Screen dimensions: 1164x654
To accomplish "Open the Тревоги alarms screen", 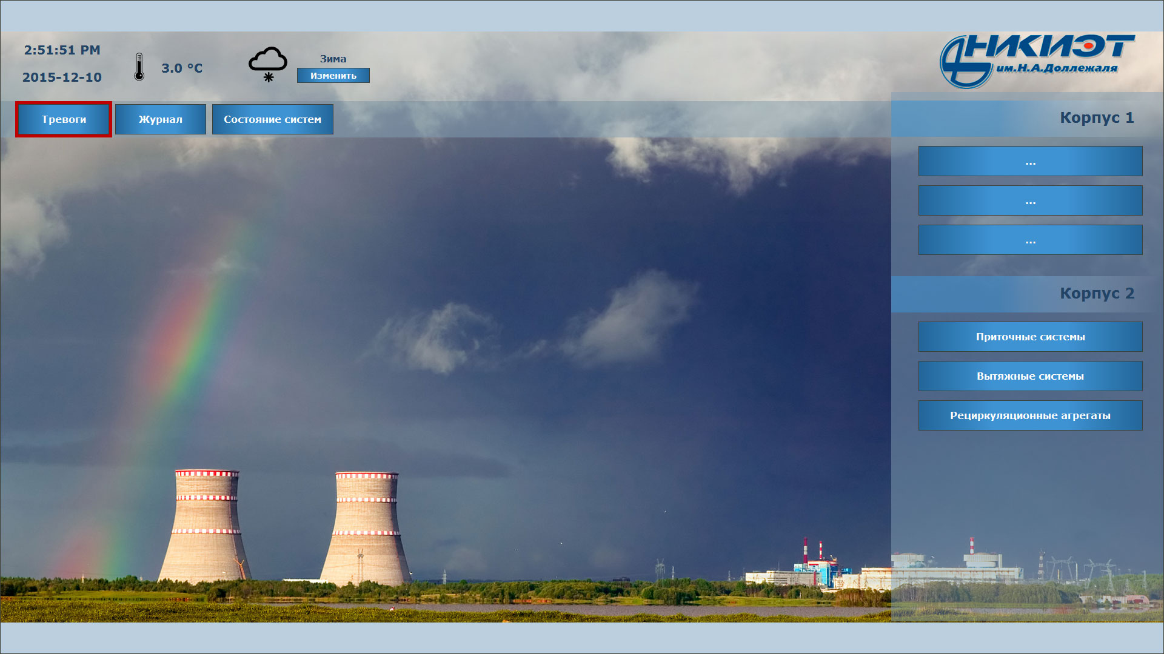I will (64, 119).
